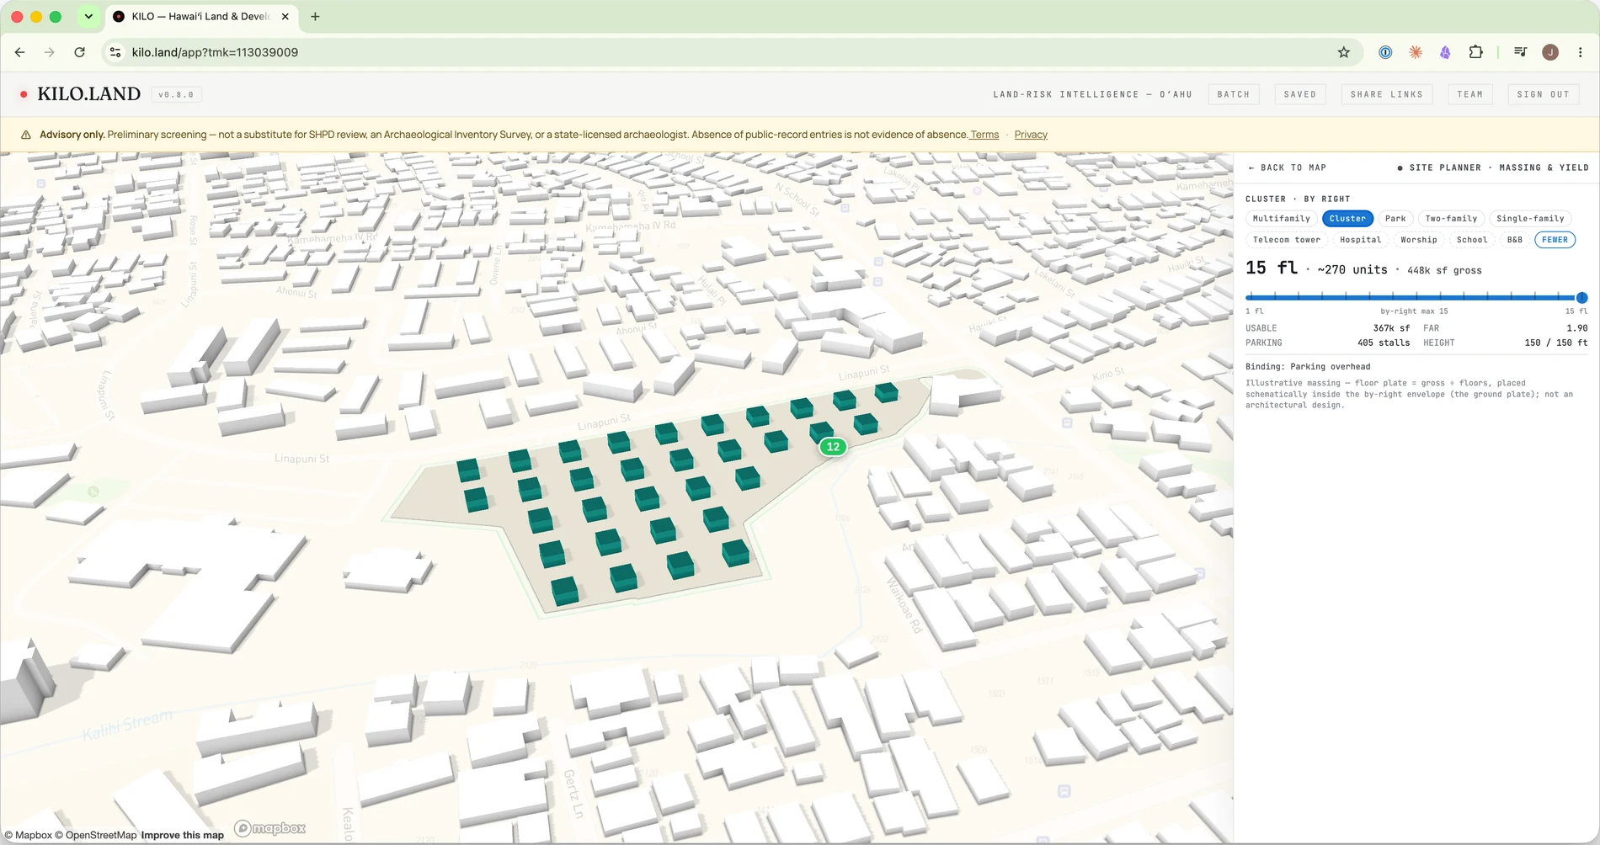Open the Terms link in advisory banner
This screenshot has height=845, width=1600.
click(984, 135)
